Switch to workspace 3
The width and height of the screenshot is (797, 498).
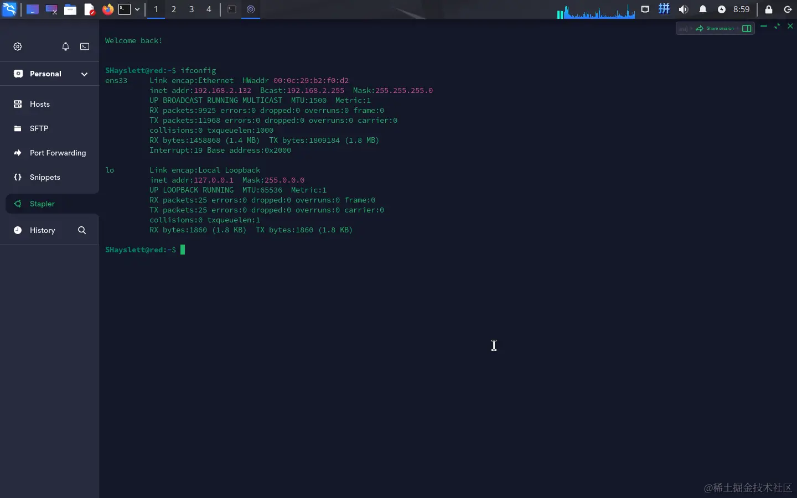pyautogui.click(x=192, y=9)
